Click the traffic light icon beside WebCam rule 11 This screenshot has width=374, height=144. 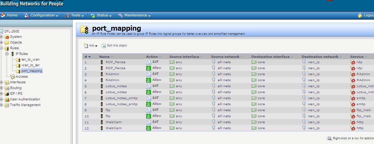(102, 122)
